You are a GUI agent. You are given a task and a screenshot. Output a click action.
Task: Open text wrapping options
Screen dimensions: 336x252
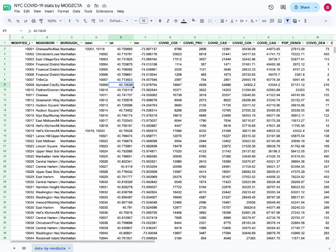(x=244, y=21)
